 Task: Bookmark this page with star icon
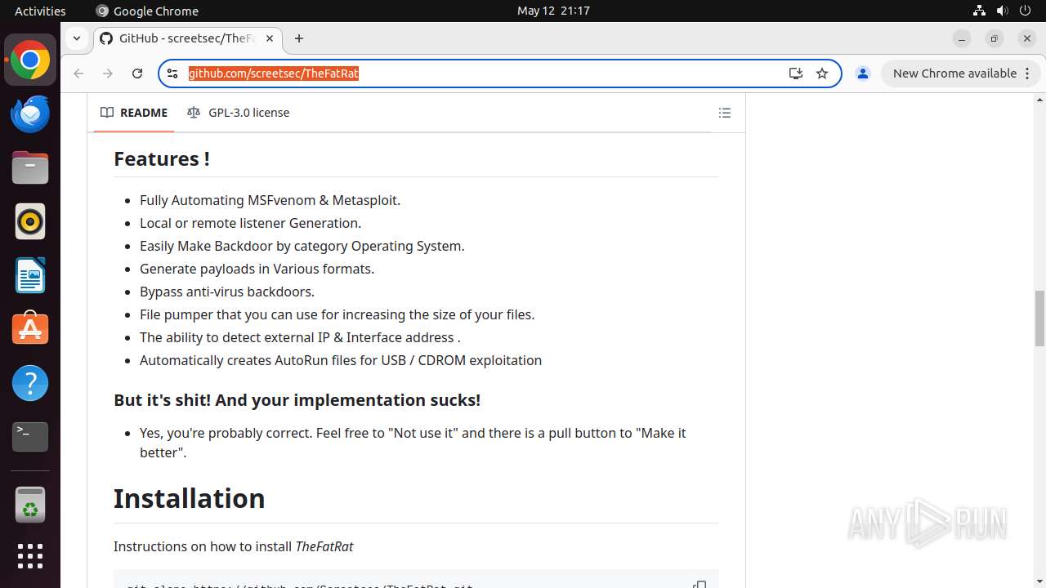(822, 73)
